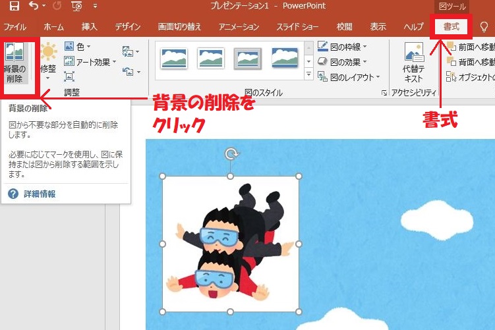
Task: Open 図のレイアウト dropdown
Action: click(349, 77)
